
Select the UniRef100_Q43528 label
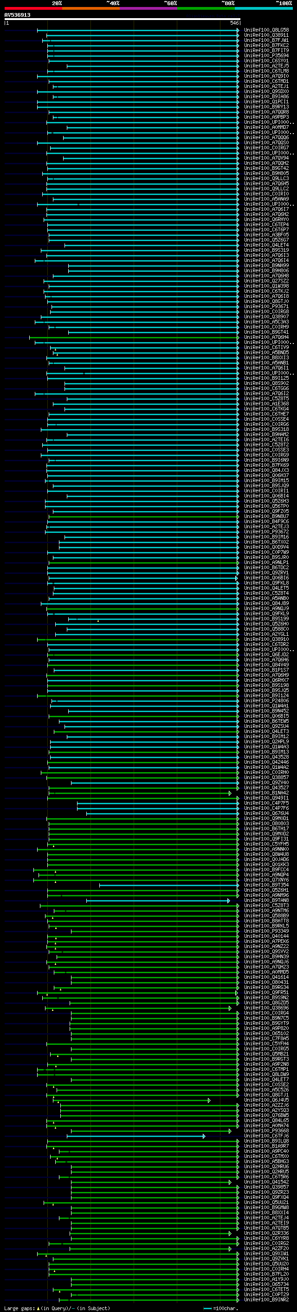click(266, 757)
